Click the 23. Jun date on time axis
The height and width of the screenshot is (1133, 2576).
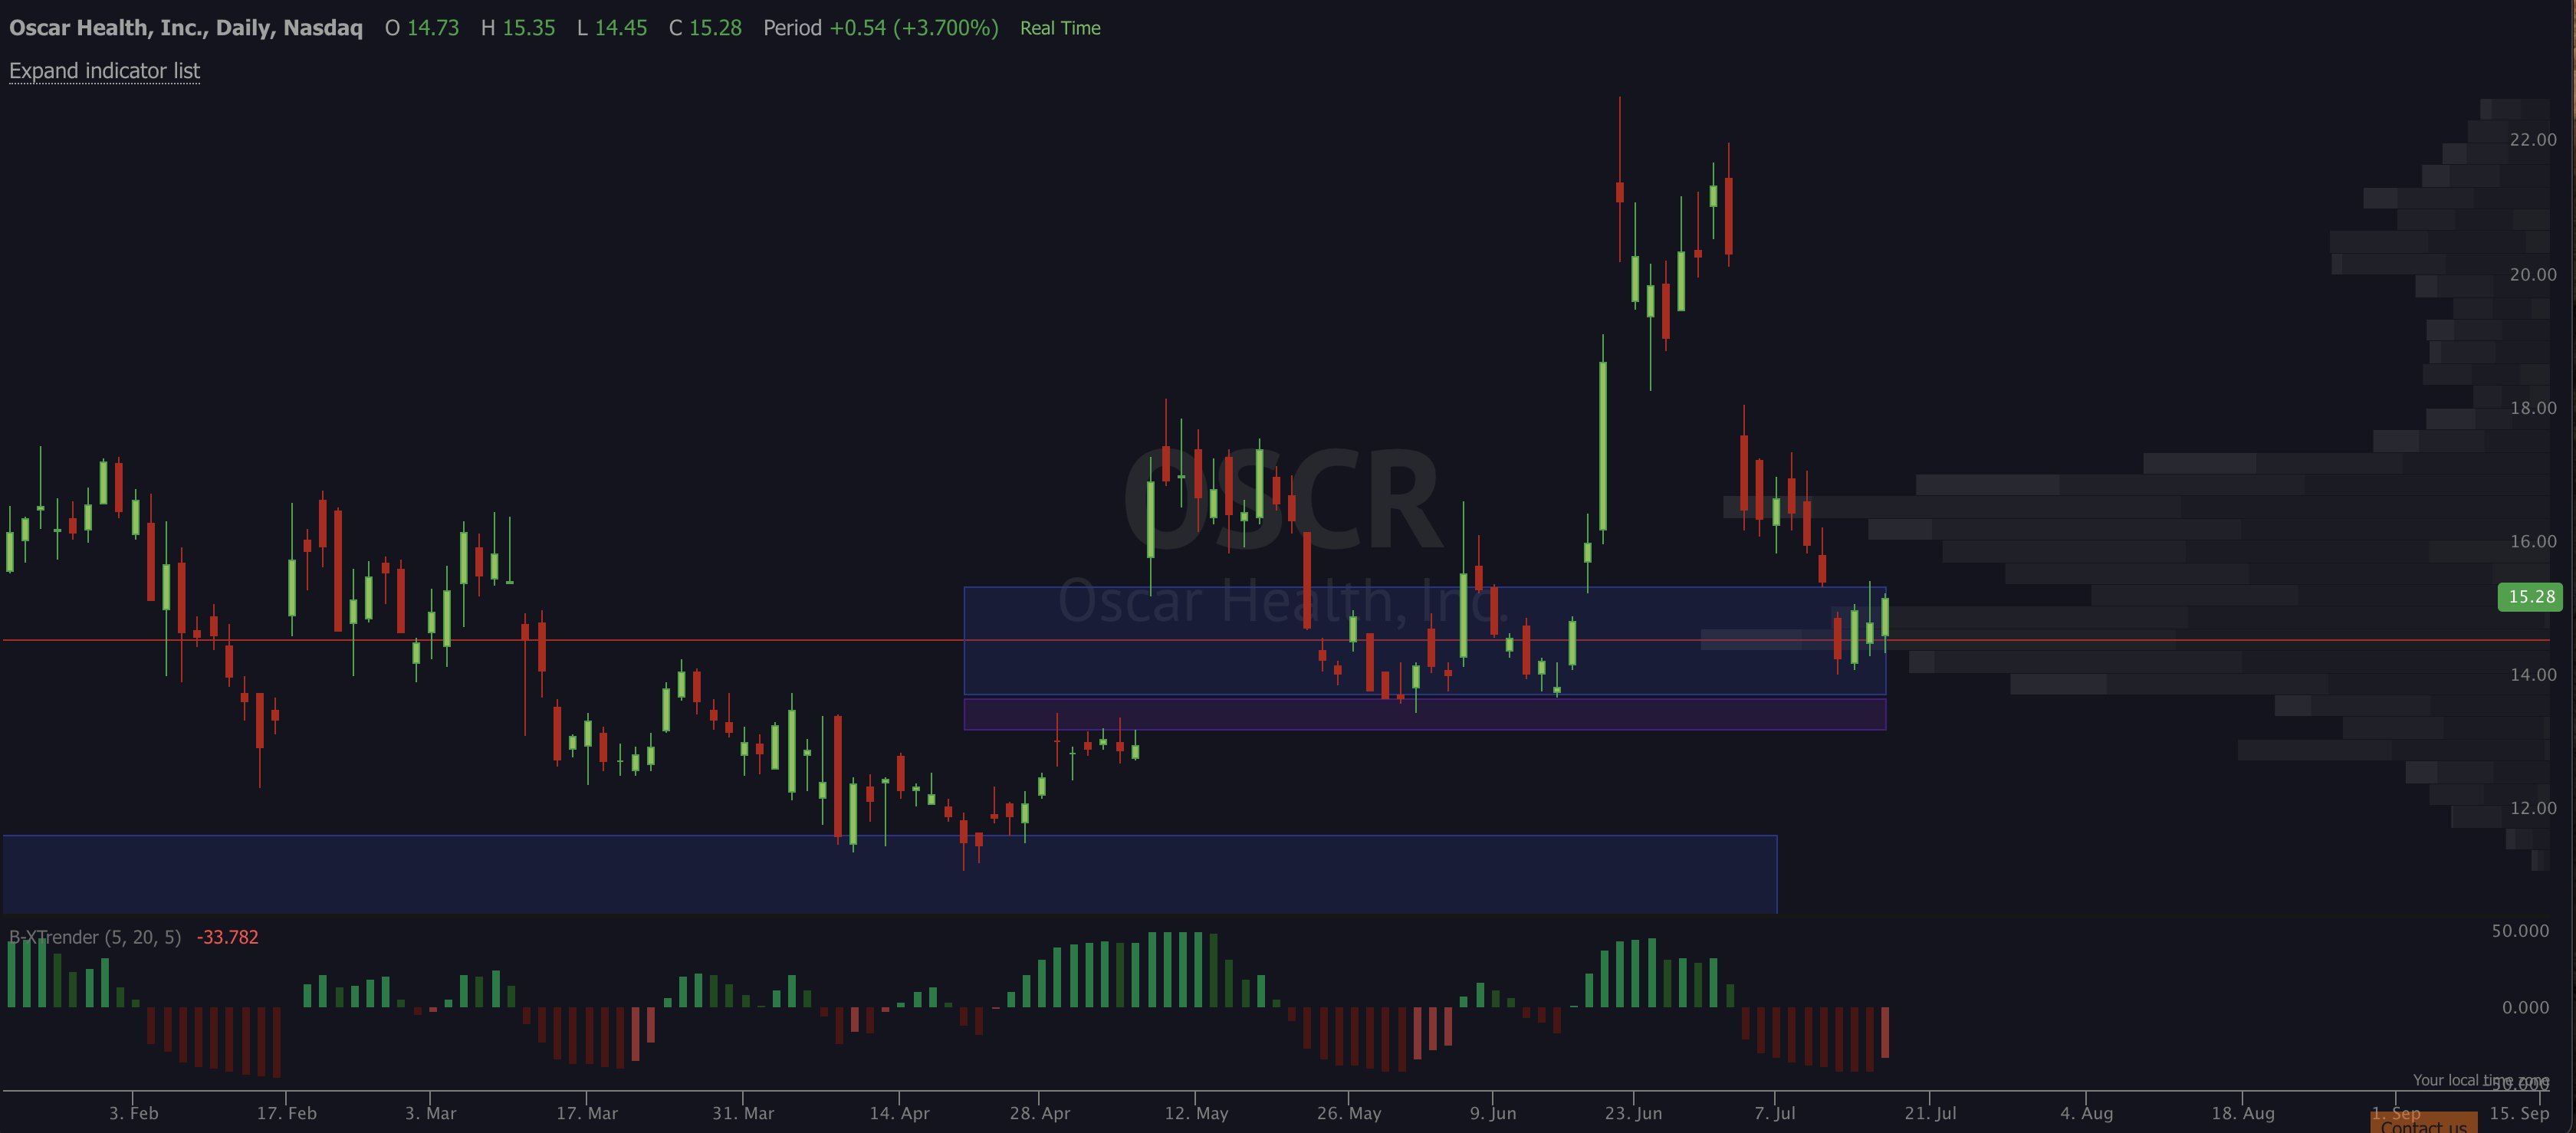pyautogui.click(x=1632, y=1113)
